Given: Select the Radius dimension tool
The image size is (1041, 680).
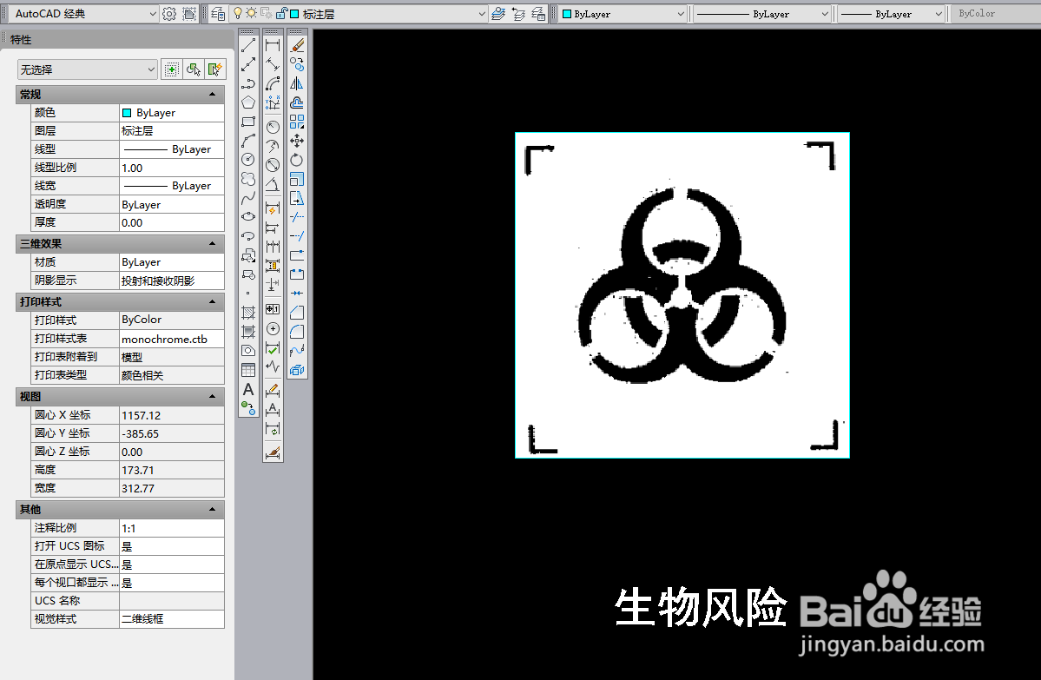Looking at the screenshot, I should [273, 126].
